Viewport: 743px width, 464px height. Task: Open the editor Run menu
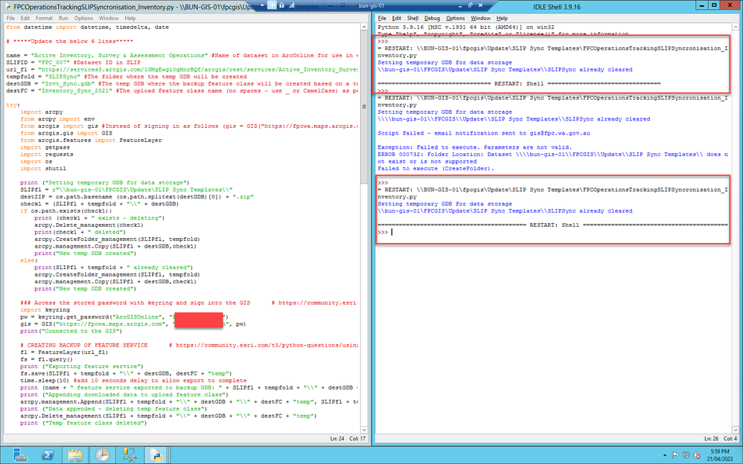click(63, 18)
